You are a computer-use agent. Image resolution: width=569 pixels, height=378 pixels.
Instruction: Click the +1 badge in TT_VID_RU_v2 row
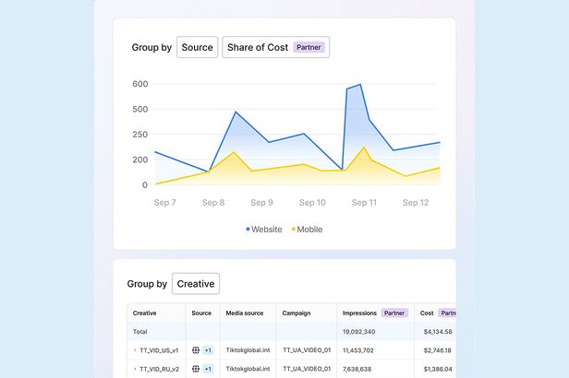click(x=208, y=369)
